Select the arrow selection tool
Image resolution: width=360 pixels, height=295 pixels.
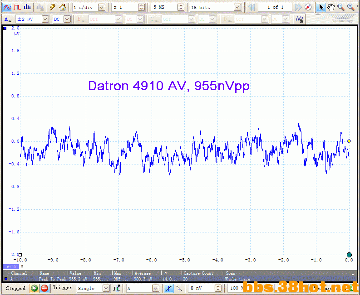click(321, 7)
